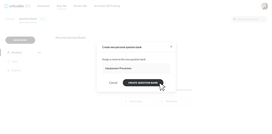Viewport: 272px width, 134px height.
Task: Cancel the new question bank dialog
Action: (x=113, y=83)
